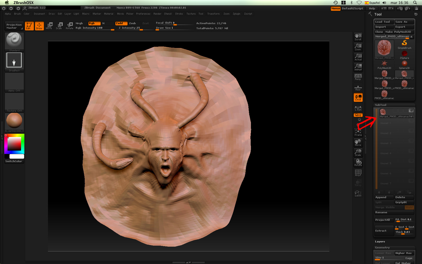This screenshot has width=422, height=264.
Task: Open the Brush menu
Action: (x=17, y=14)
